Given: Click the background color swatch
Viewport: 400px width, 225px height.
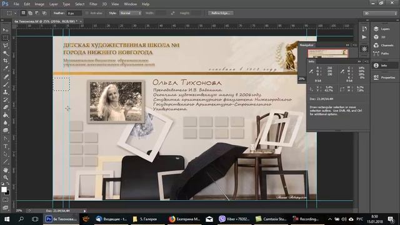Looking at the screenshot, I should (7, 192).
